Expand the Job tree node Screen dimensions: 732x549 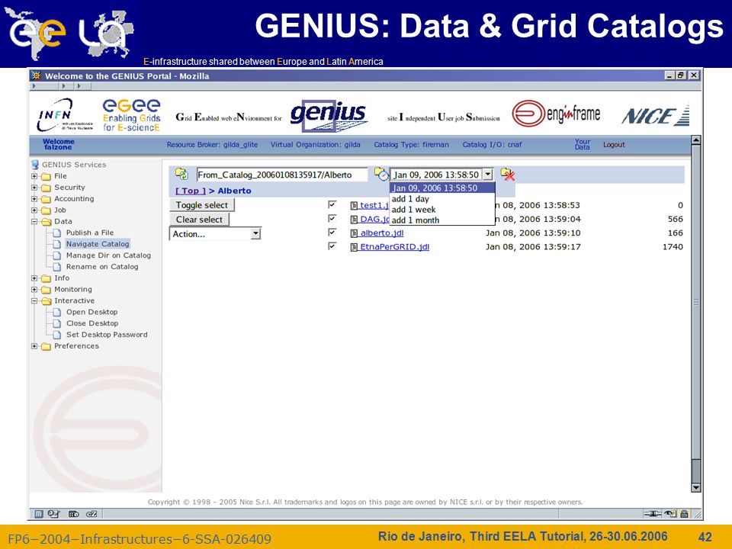[x=34, y=210]
